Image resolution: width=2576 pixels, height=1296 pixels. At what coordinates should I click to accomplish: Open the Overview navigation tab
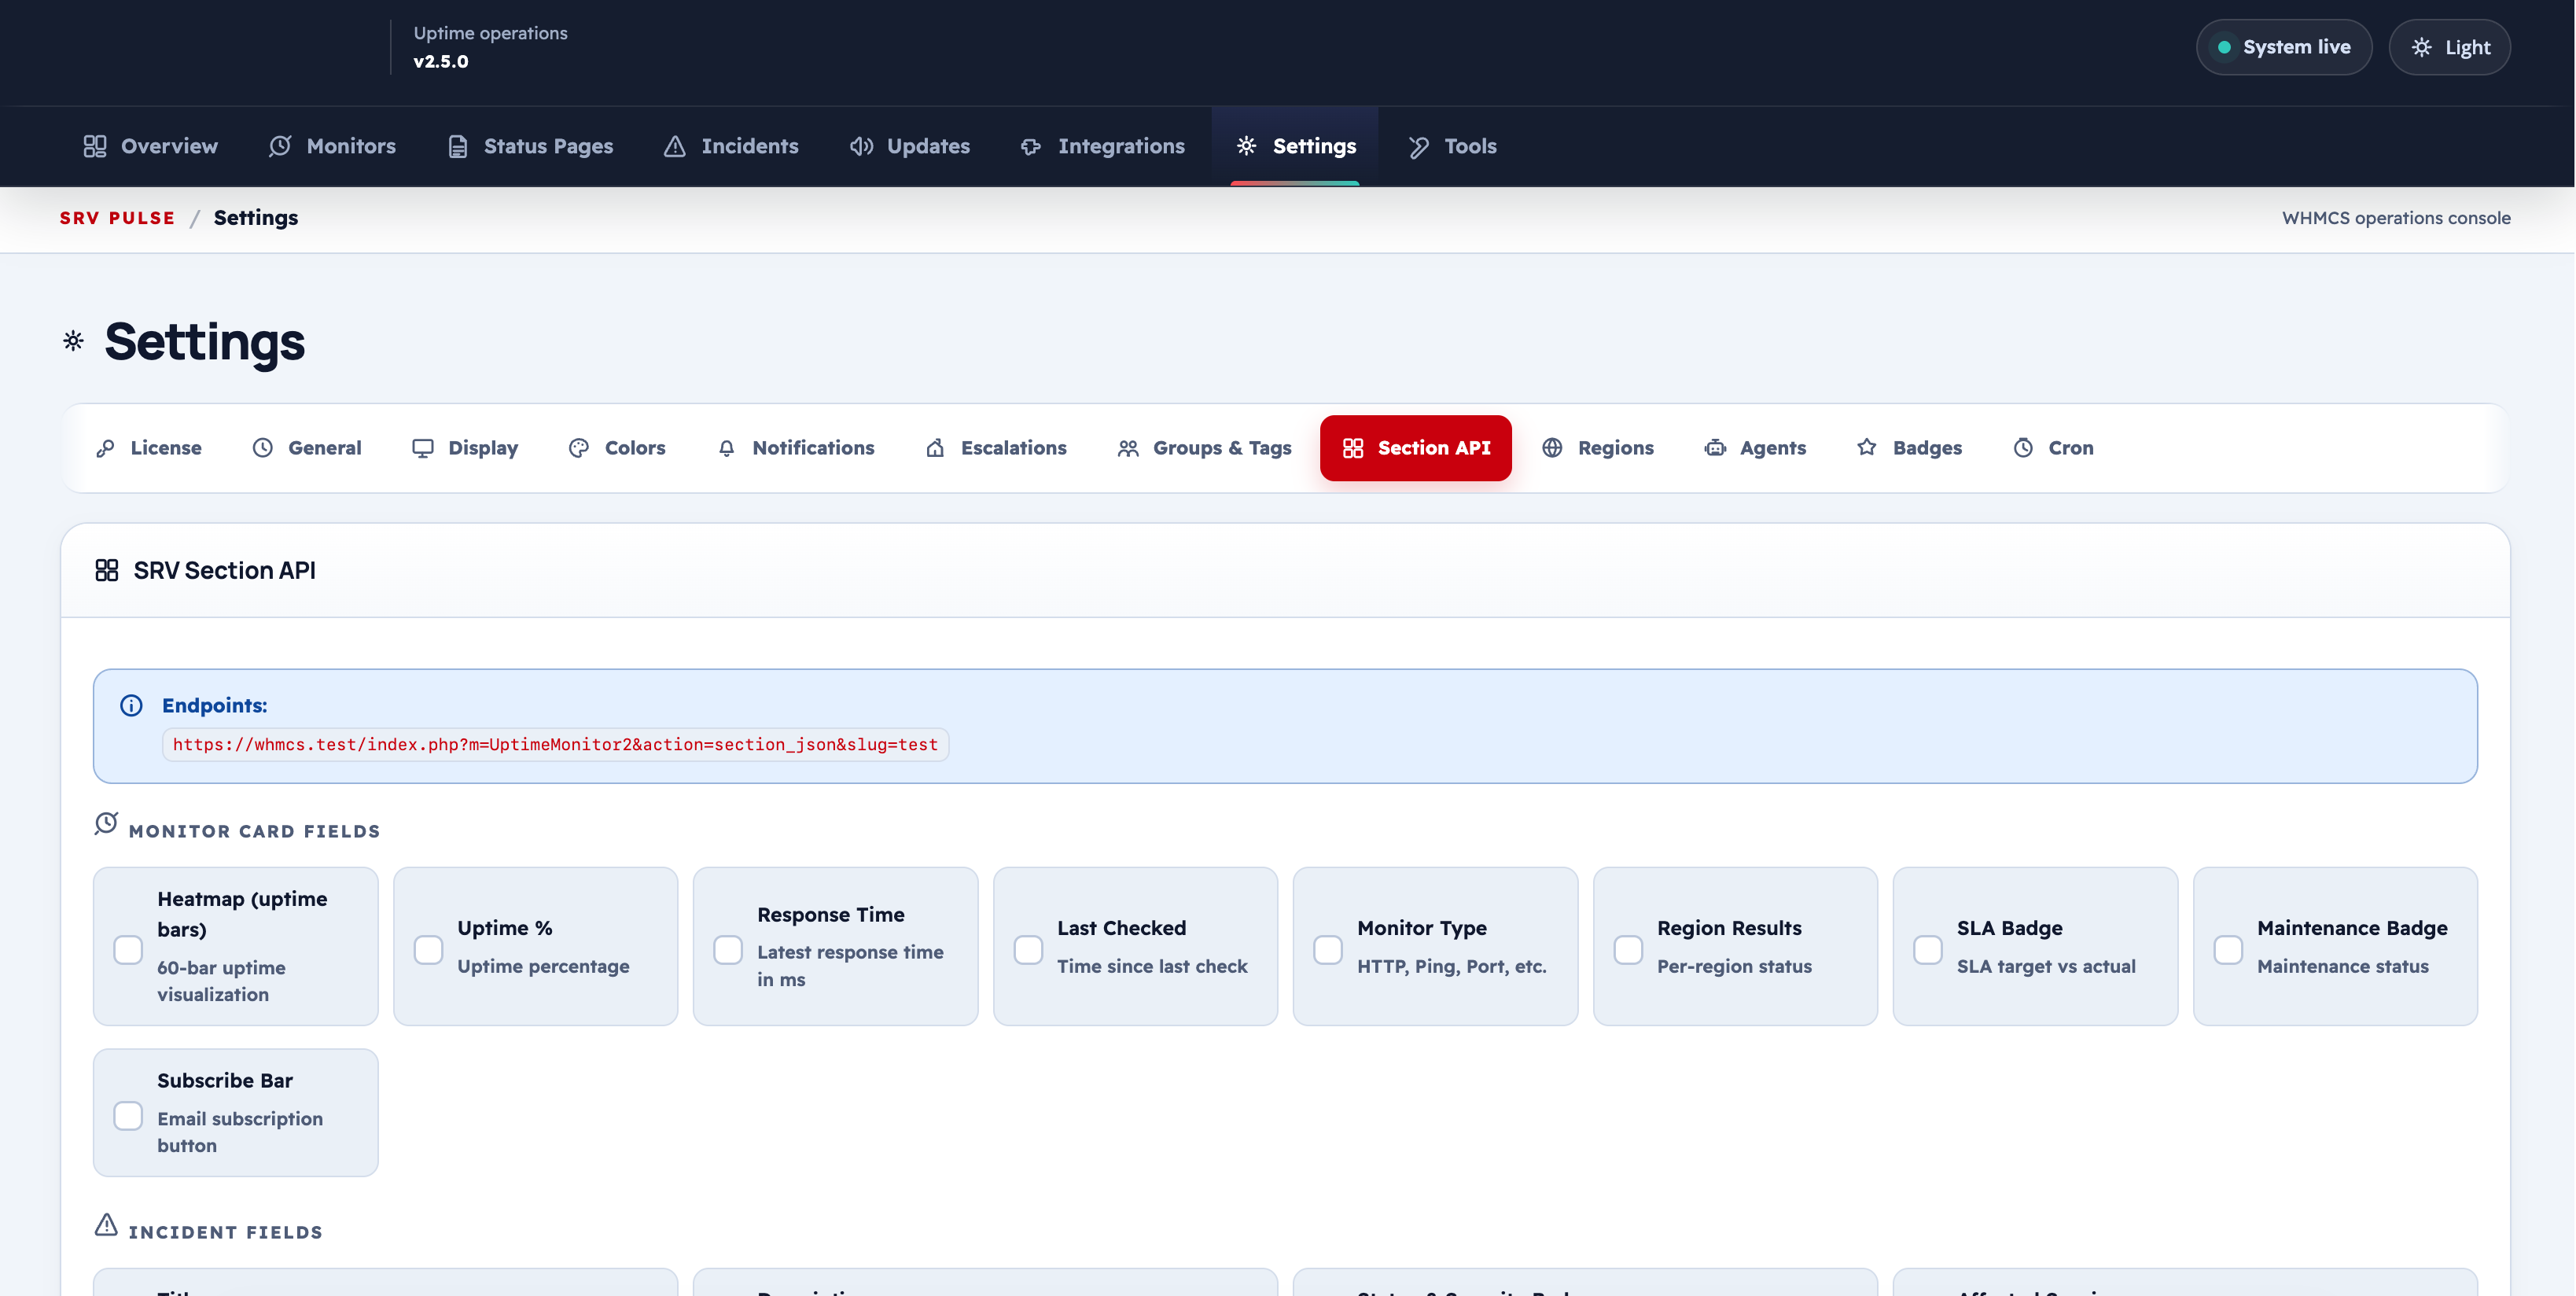pyautogui.click(x=151, y=146)
